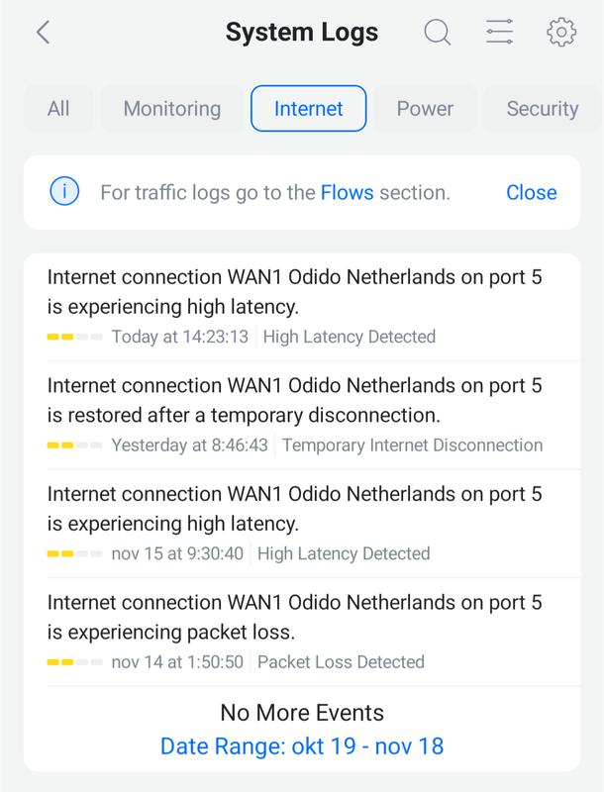Open the Power logs tab
604x792 pixels.
coord(425,108)
